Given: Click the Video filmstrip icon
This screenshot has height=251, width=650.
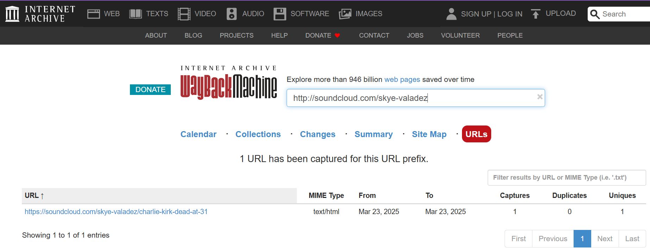Looking at the screenshot, I should click(x=184, y=14).
